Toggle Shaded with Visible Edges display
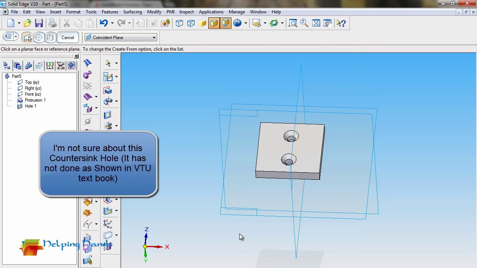477x268 pixels. (x=214, y=23)
